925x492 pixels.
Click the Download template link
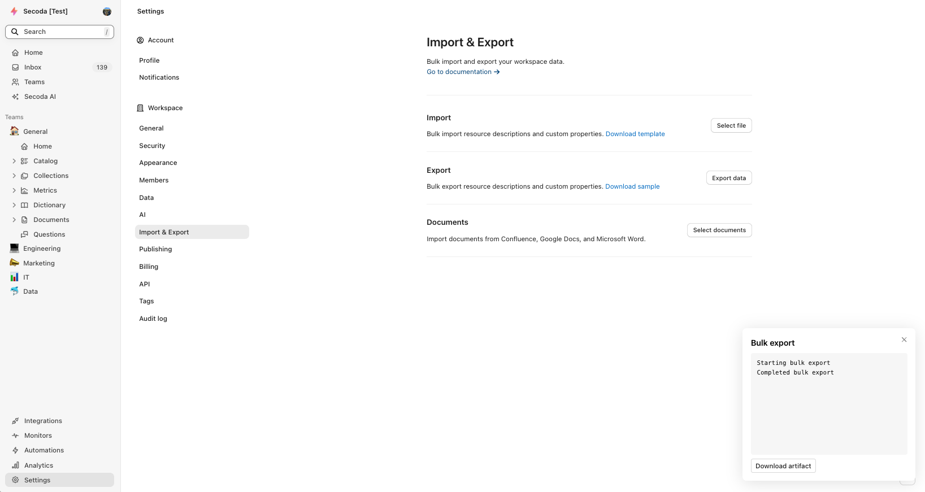635,134
